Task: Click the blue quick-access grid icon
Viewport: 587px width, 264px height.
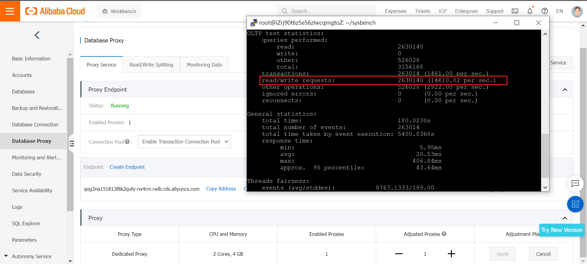Action: point(575,204)
